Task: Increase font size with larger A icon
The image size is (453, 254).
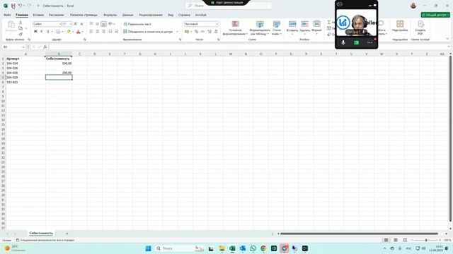Action: click(76, 24)
